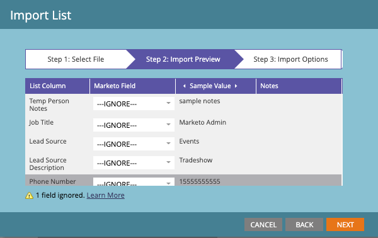Click the Marketo Admin sample value cell

coord(202,122)
